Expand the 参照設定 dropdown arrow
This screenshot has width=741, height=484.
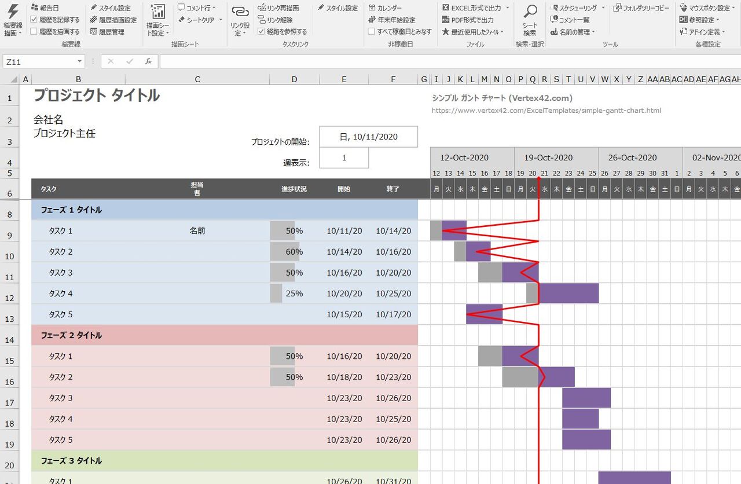click(x=718, y=20)
